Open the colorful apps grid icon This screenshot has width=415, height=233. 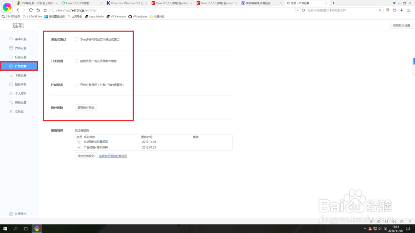pos(388,10)
